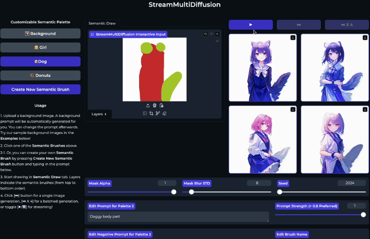370x239 pixels.
Task: Open top-right blue-dress girl result image
Action: point(335,68)
